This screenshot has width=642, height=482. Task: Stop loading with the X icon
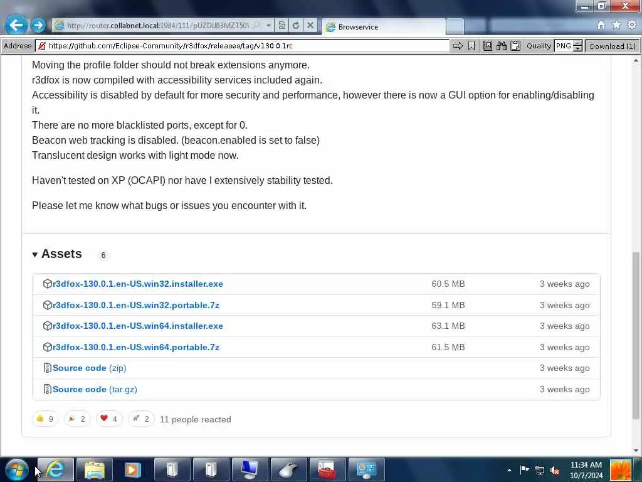(x=310, y=25)
